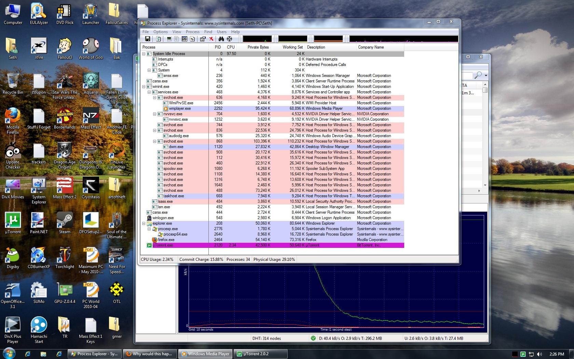Open the Recycle Bin desktop icon
The height and width of the screenshot is (359, 574).
(13, 83)
